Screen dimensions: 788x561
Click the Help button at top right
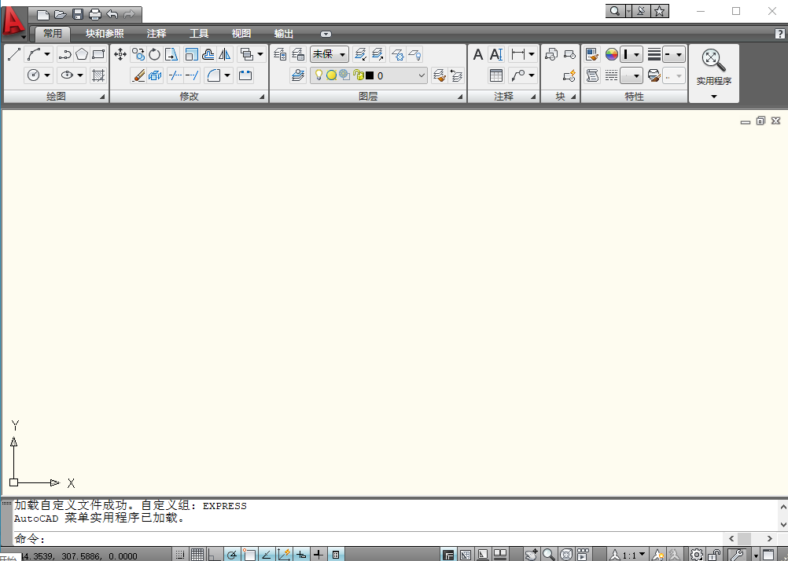pyautogui.click(x=779, y=34)
